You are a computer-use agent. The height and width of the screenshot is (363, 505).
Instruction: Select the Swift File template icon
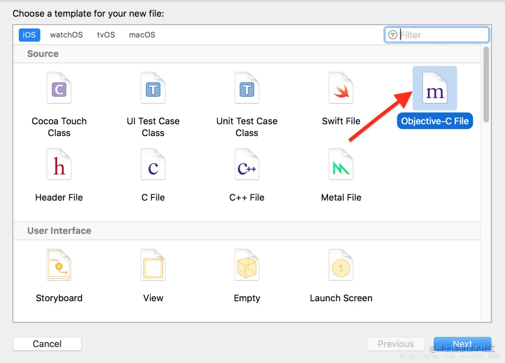[x=341, y=88]
